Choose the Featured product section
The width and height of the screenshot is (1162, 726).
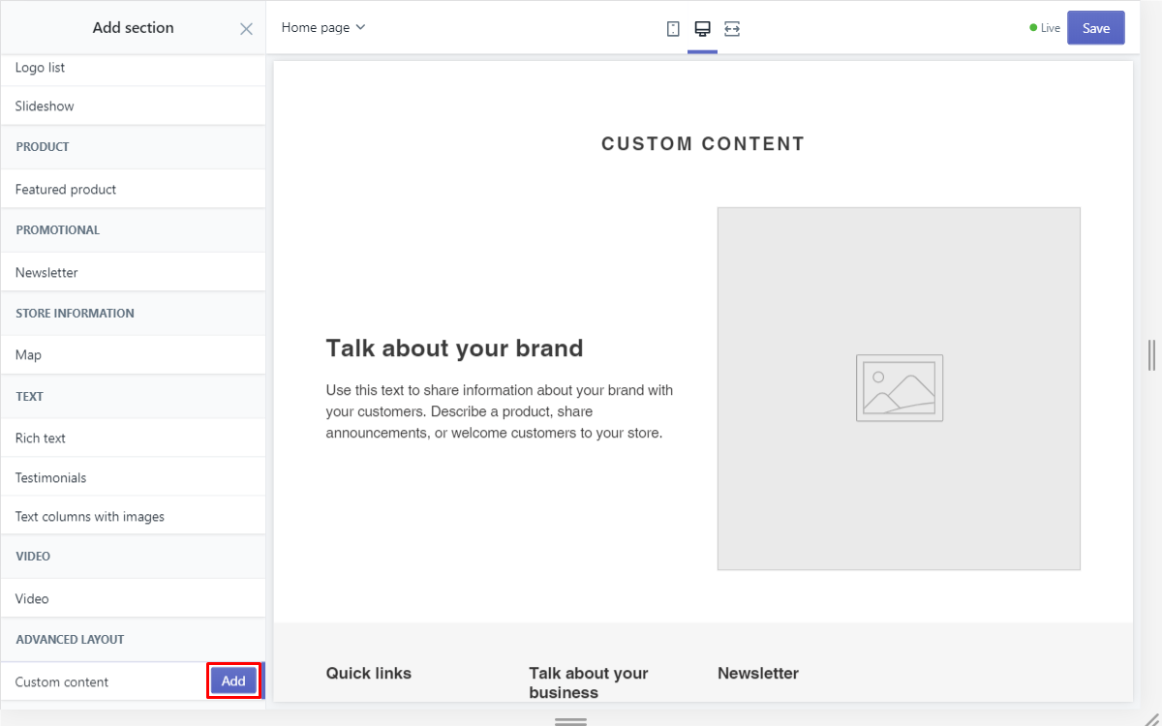(x=133, y=190)
